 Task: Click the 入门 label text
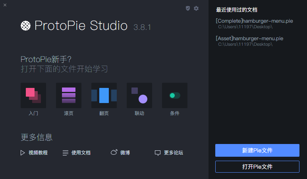[x=33, y=113]
